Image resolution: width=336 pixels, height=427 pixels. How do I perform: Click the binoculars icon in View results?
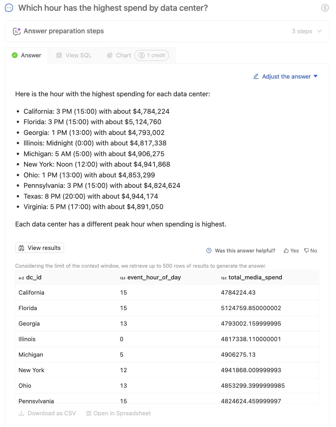point(22,248)
